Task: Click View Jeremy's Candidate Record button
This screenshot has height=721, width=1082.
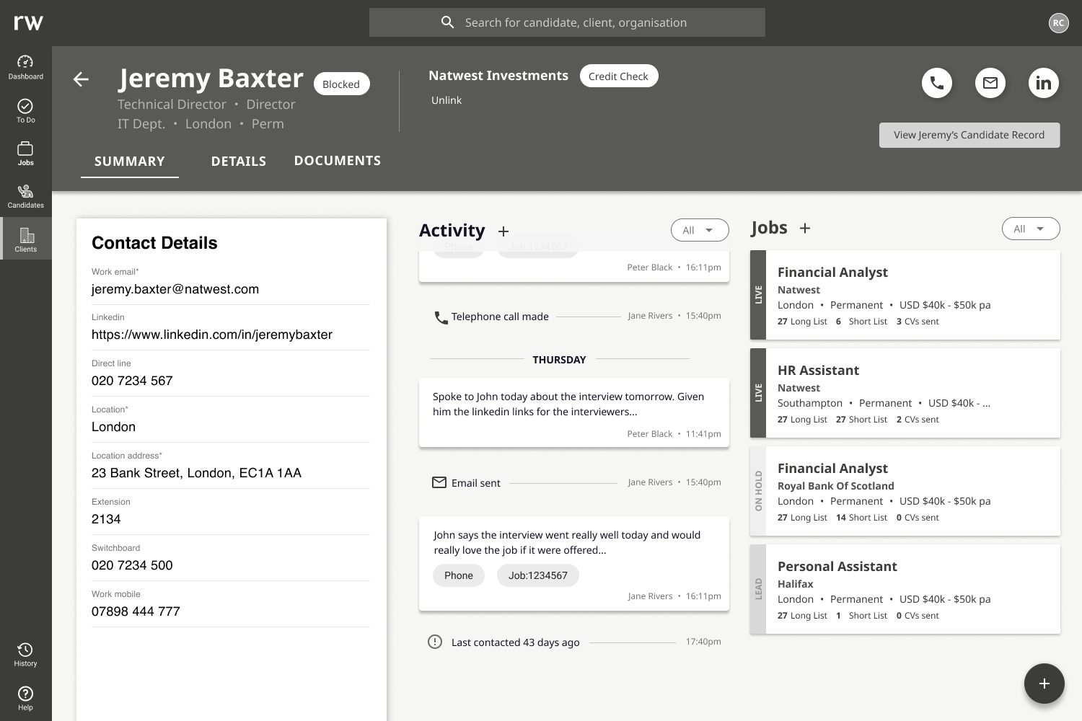Action: pyautogui.click(x=969, y=135)
